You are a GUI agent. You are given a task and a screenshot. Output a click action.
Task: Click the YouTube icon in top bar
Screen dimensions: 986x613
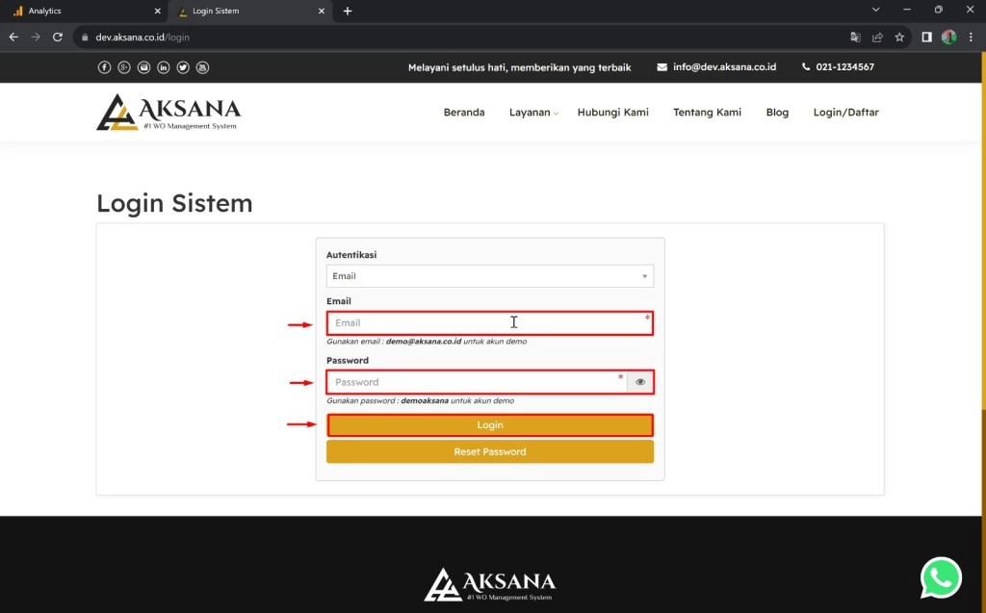pos(202,67)
